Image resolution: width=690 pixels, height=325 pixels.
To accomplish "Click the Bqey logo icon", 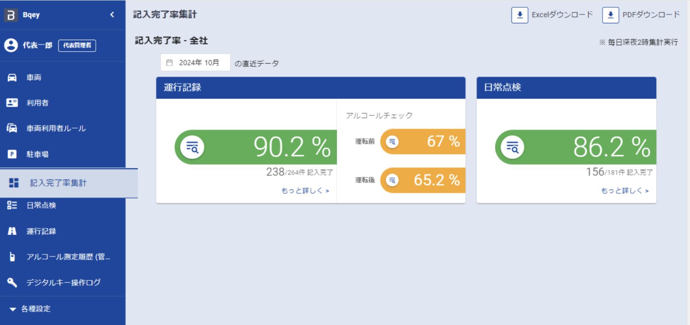I will 11,15.
